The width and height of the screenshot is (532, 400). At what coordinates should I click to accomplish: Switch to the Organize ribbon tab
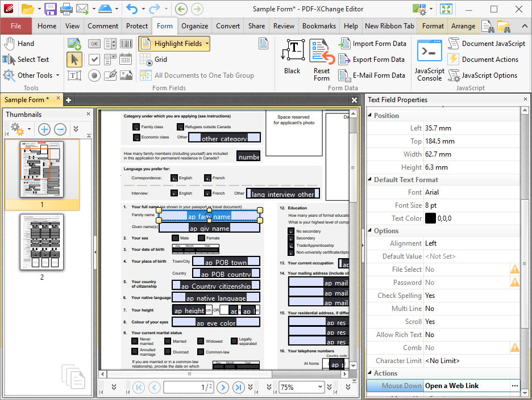tap(195, 26)
